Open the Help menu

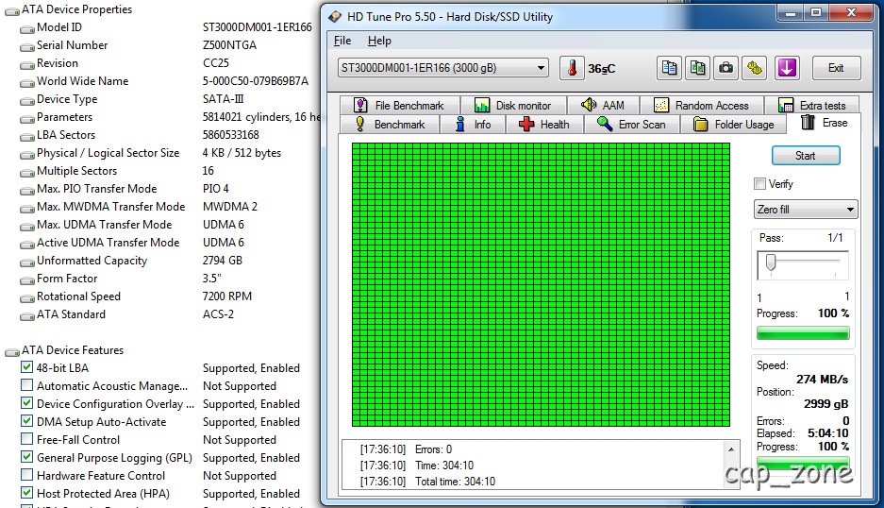[x=379, y=41]
